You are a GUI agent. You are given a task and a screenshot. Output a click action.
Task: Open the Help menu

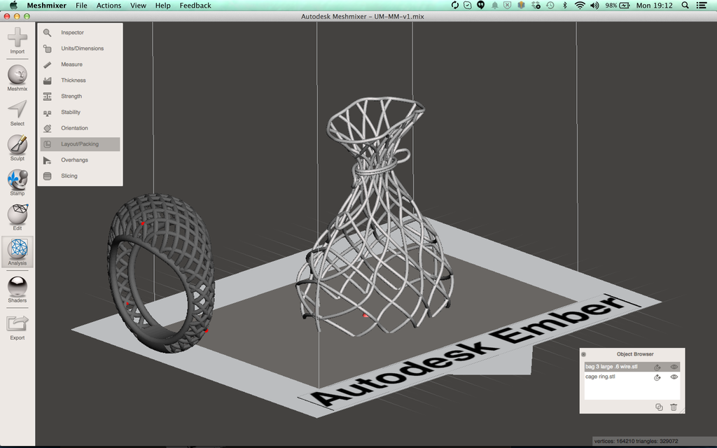162,6
